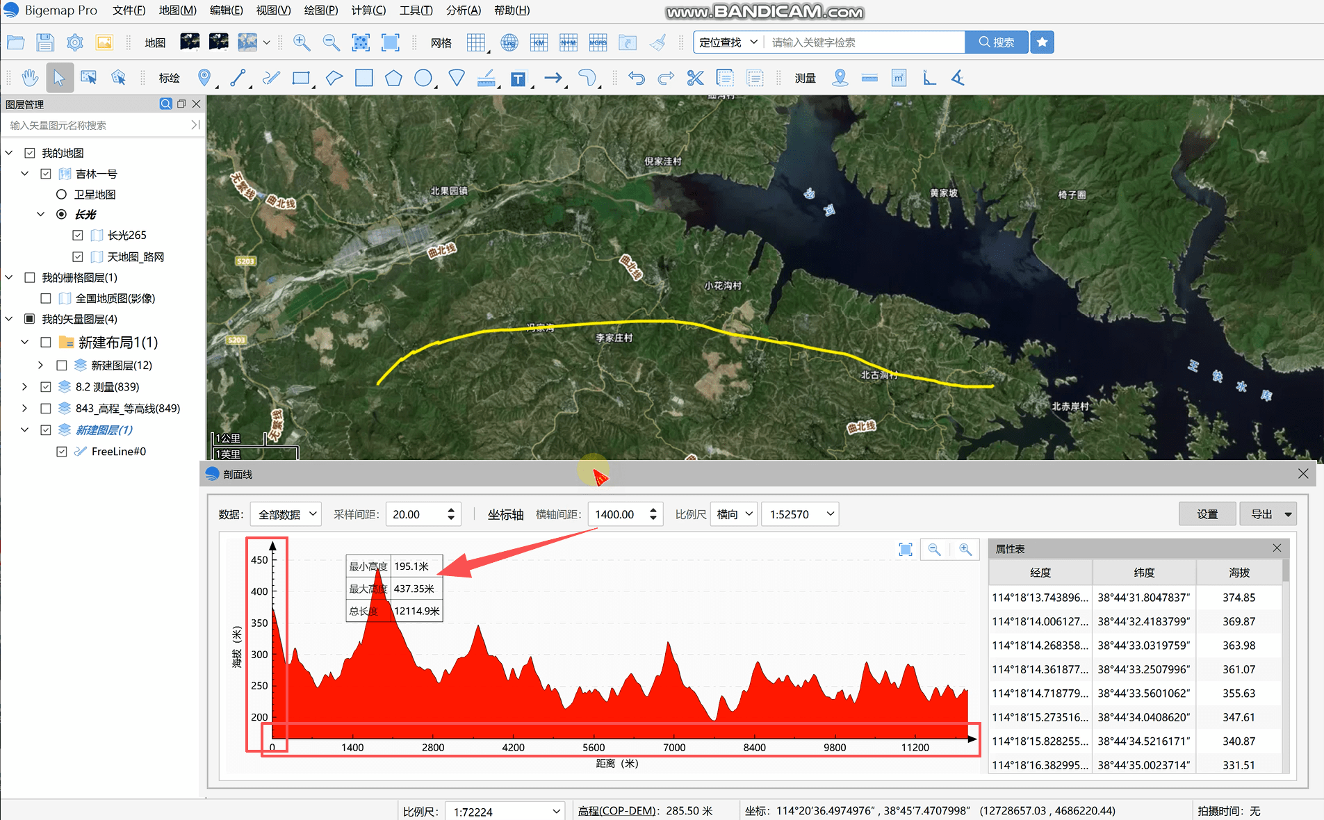The width and height of the screenshot is (1324, 820).
Task: Open the 1:52570 profile scale dropdown
Action: tap(800, 514)
